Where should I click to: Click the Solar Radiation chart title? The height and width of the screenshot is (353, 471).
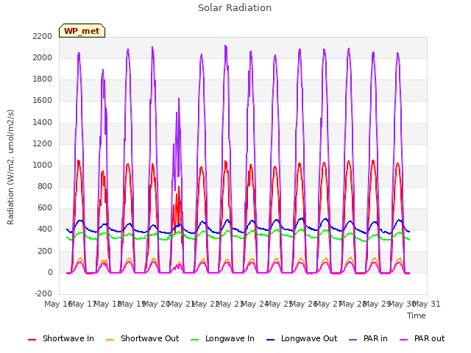tap(235, 8)
